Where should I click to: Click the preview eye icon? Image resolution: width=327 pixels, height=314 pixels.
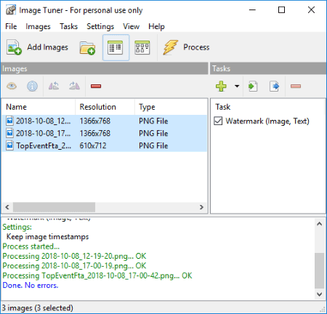click(12, 86)
